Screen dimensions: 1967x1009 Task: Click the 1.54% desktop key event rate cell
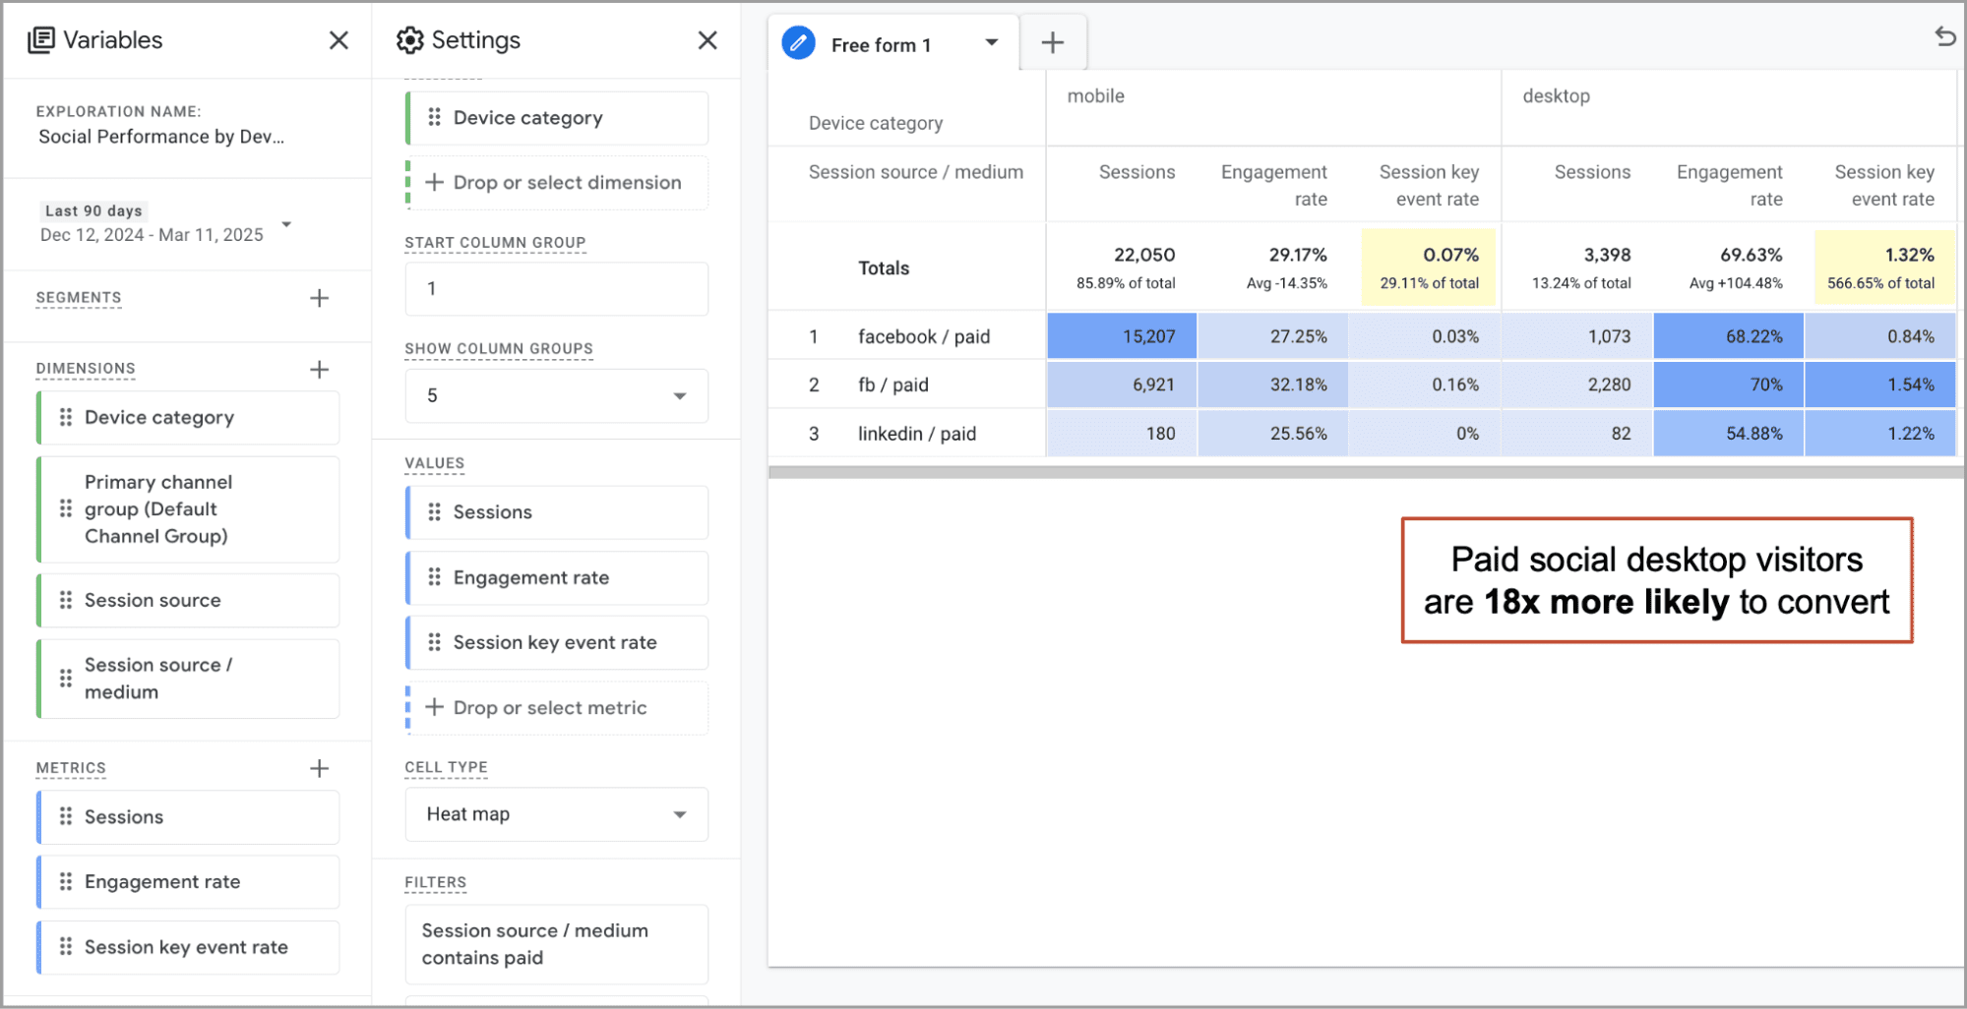click(x=1879, y=385)
